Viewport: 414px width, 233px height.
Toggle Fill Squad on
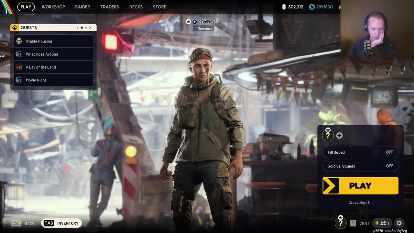[360, 152]
